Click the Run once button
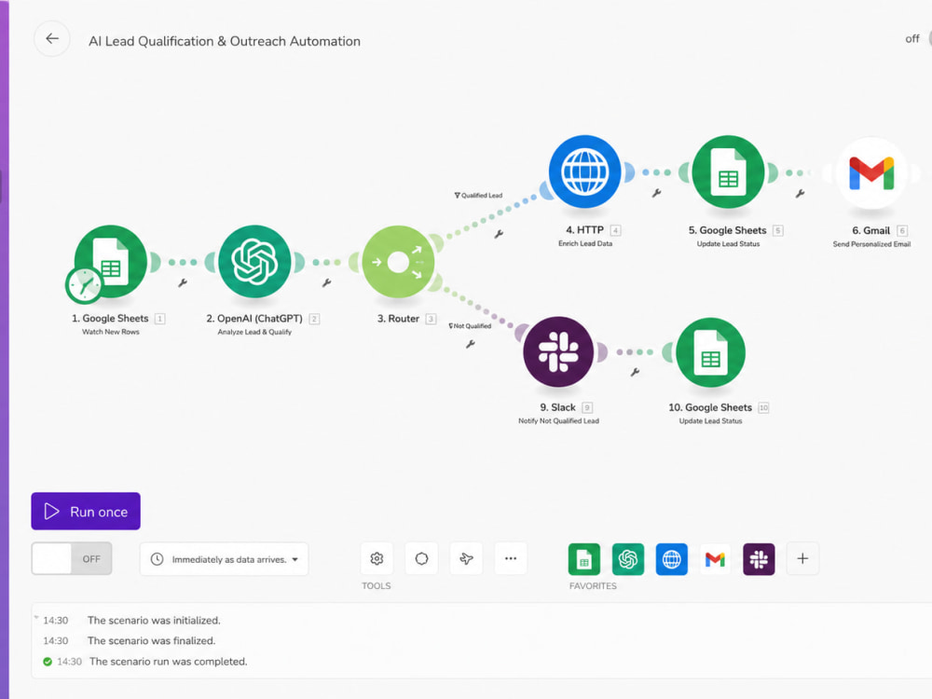 click(86, 511)
